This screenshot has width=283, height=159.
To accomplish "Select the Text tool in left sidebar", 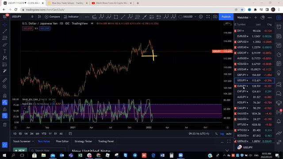I will (x=5, y=51).
